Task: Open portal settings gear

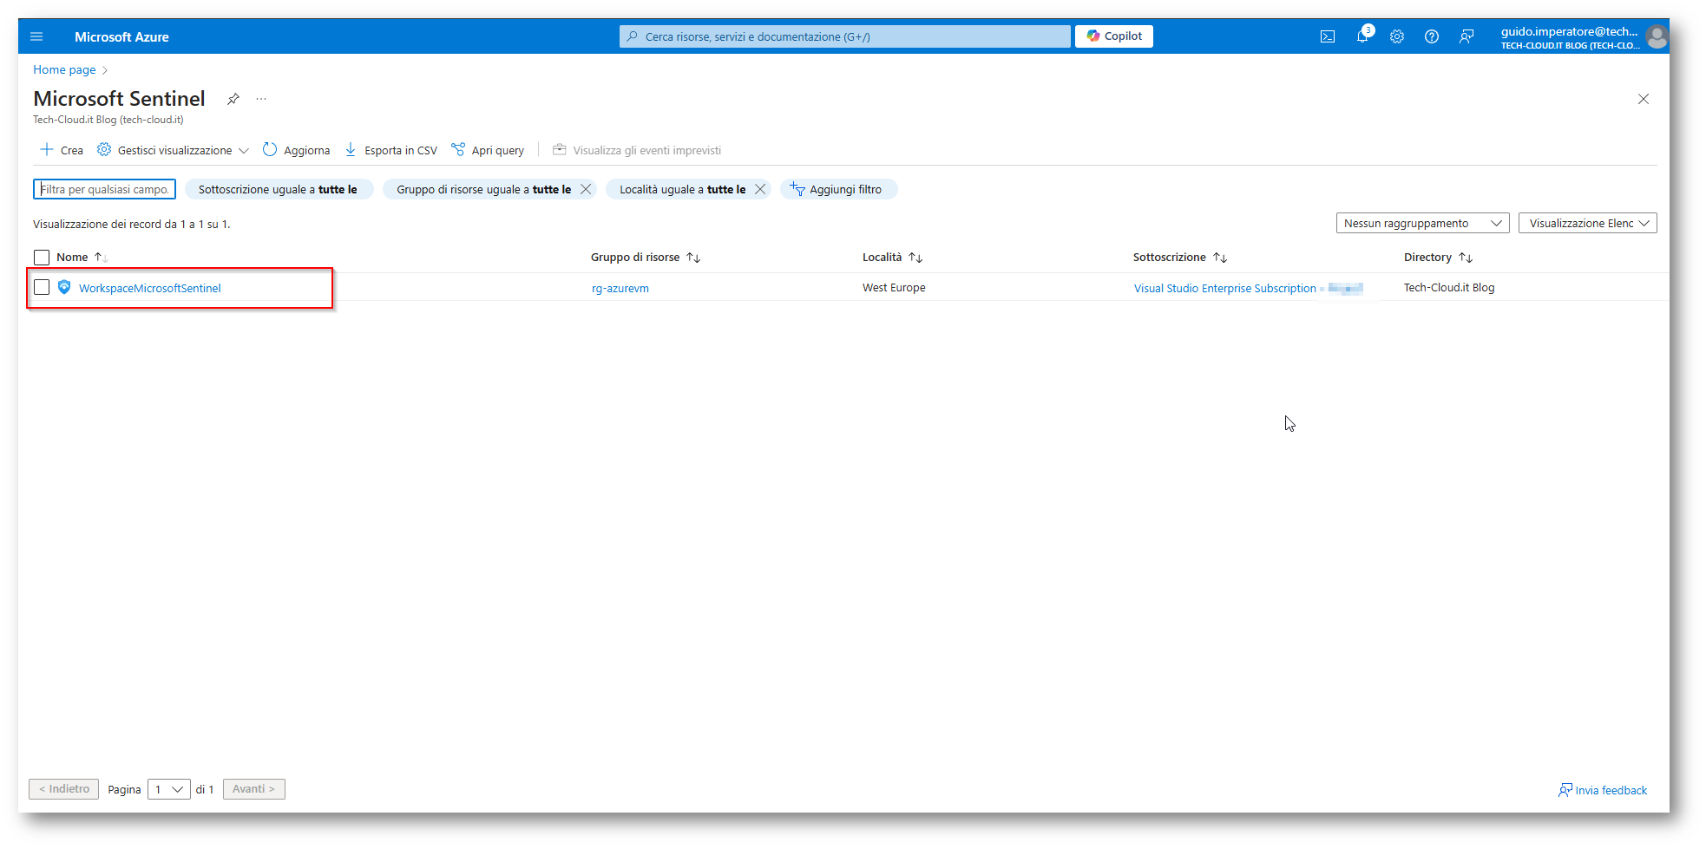Action: tap(1397, 36)
